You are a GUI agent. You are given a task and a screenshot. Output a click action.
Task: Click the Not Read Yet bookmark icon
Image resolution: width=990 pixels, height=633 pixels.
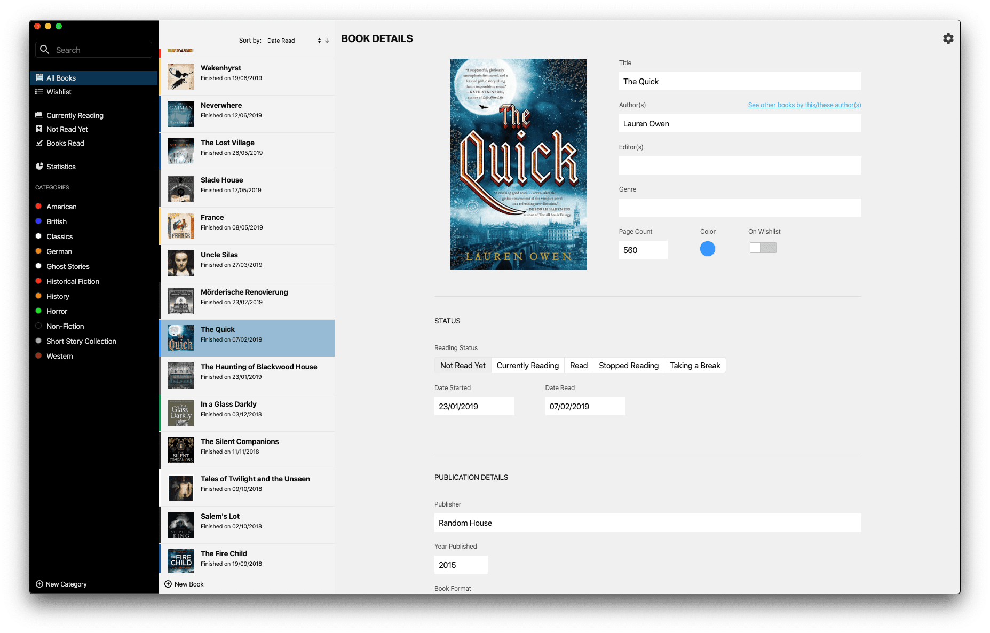pos(39,129)
